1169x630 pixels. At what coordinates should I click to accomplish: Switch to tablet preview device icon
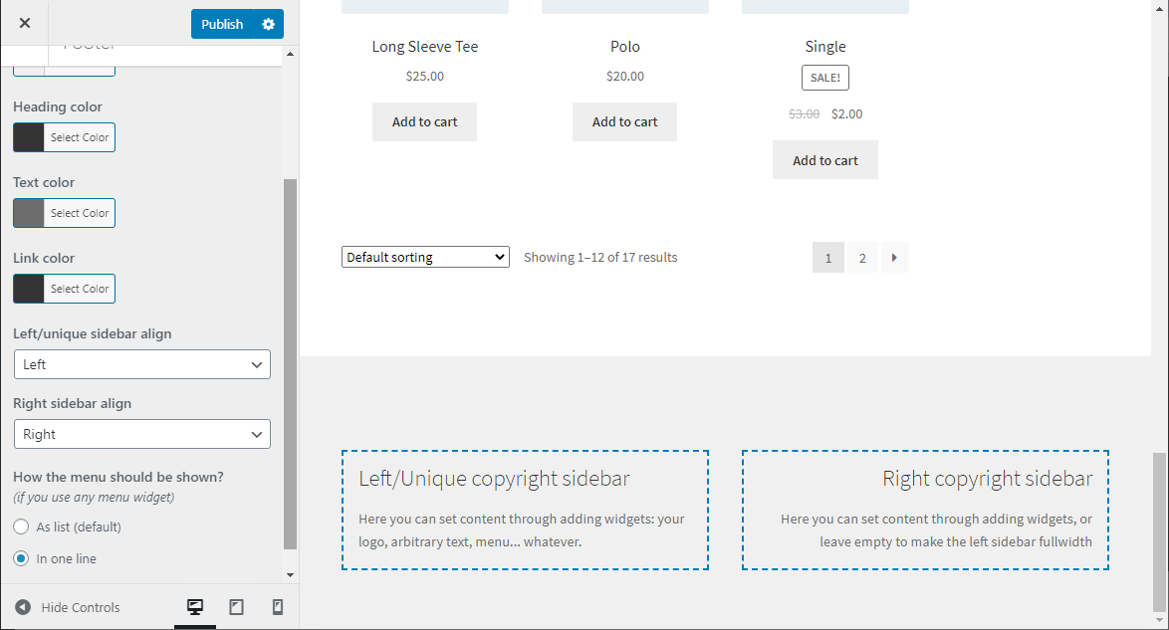[236, 607]
